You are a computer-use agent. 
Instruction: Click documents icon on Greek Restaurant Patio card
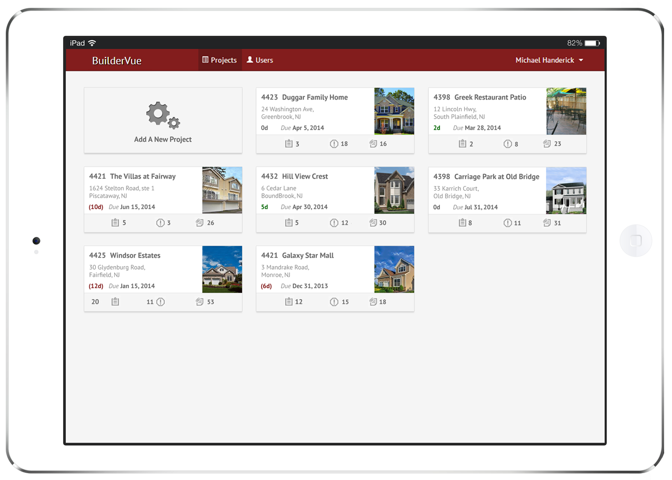click(547, 143)
